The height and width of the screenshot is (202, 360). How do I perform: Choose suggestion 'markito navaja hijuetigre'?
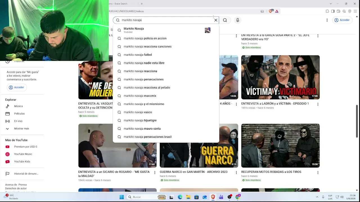[166, 120]
